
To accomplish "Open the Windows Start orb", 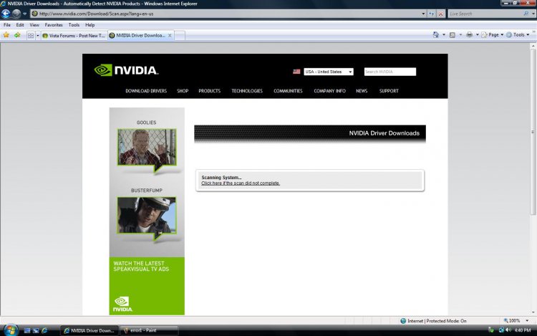I will (10, 330).
